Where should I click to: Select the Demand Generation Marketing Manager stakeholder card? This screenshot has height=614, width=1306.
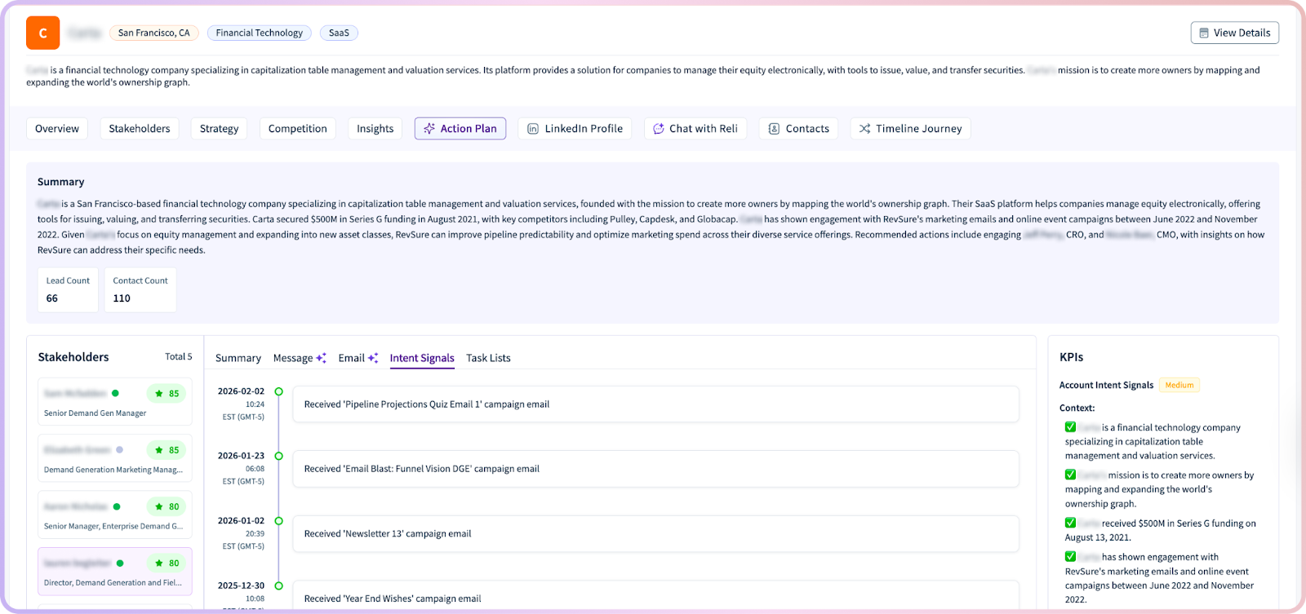[114, 458]
